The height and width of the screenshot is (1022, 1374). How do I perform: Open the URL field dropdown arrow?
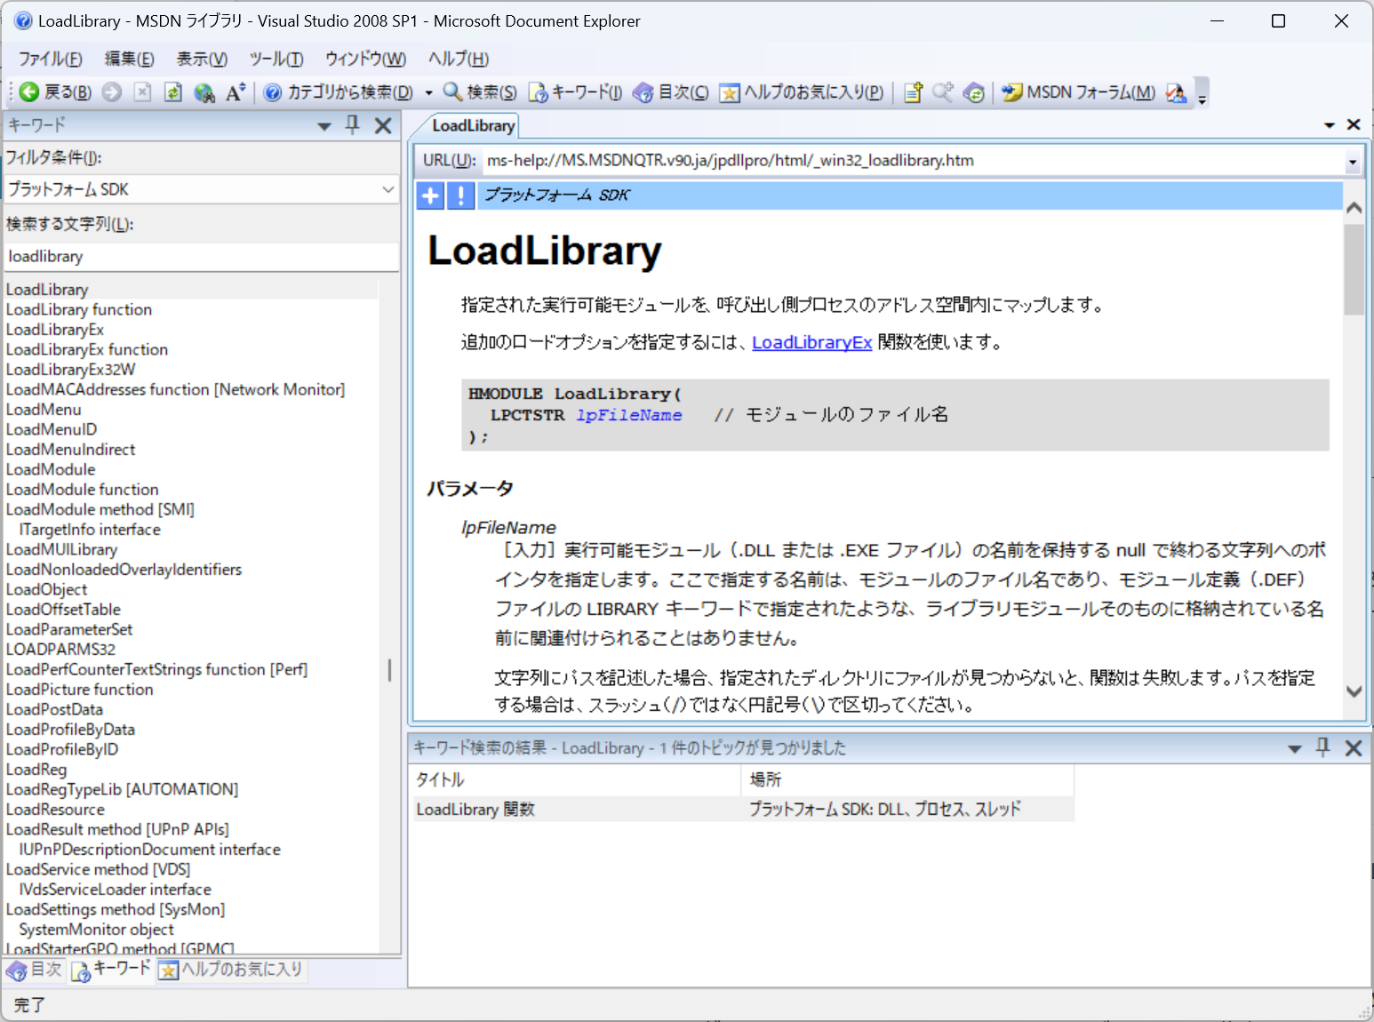coord(1352,160)
